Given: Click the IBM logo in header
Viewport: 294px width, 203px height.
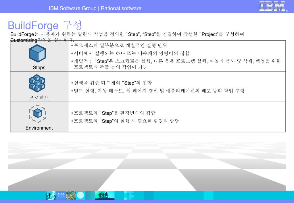Looking at the screenshot, I should point(273,6).
